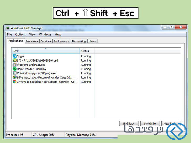Switch to the Networking tab
The width and height of the screenshot is (191, 143).
(x=79, y=41)
